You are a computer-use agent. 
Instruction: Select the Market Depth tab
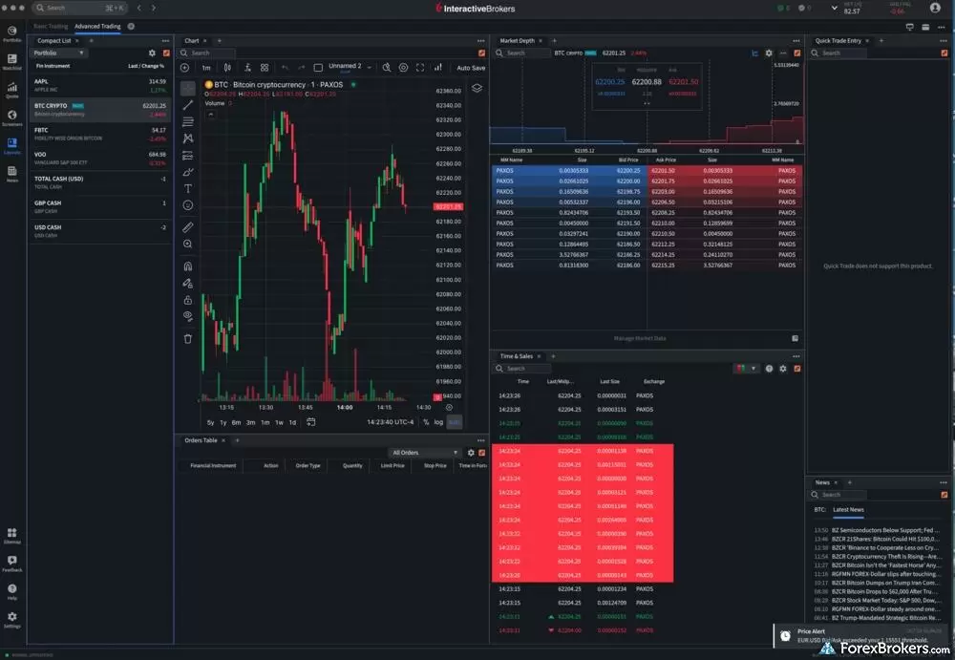click(x=517, y=41)
